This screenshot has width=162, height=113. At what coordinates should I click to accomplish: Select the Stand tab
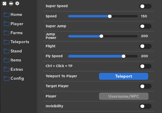click(x=16, y=51)
